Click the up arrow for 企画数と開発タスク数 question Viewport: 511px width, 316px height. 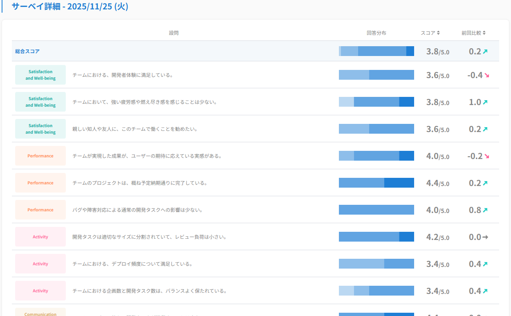(485, 291)
